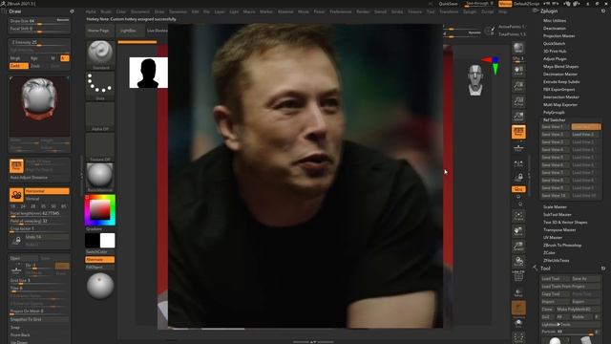The width and height of the screenshot is (611, 344).
Task: Open the Alpha menu
Action: click(x=91, y=11)
